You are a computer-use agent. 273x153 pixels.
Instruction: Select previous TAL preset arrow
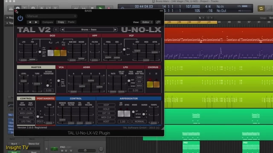[63, 30]
